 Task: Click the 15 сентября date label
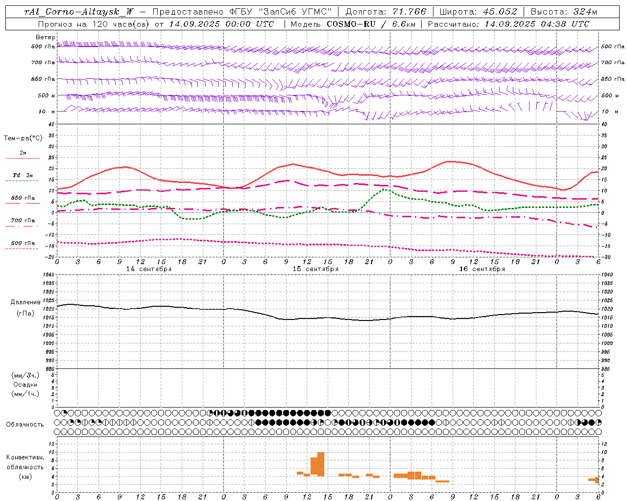315,269
